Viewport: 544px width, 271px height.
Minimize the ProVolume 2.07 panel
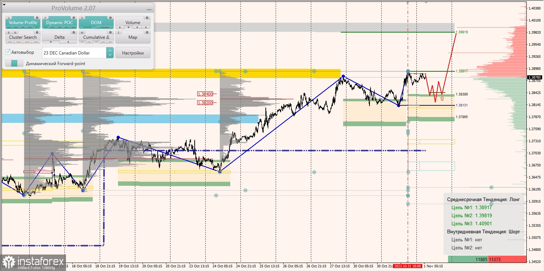(x=149, y=10)
